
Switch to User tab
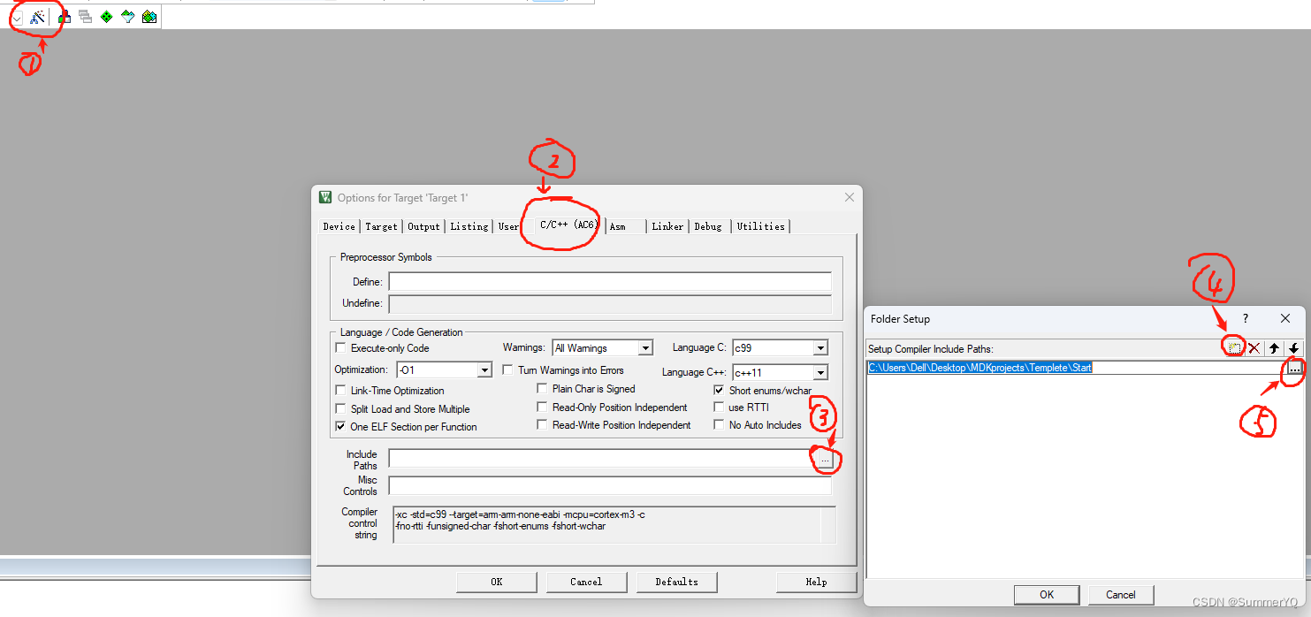(x=508, y=227)
